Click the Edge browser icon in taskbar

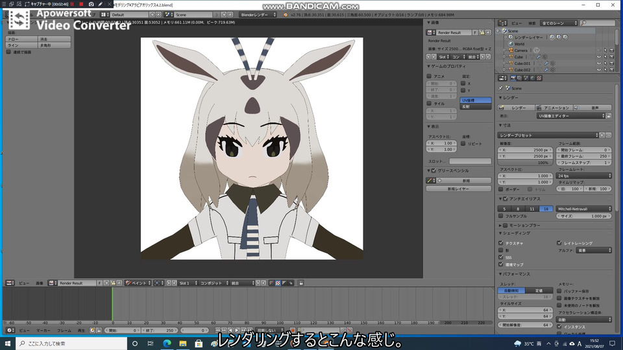coord(167,344)
